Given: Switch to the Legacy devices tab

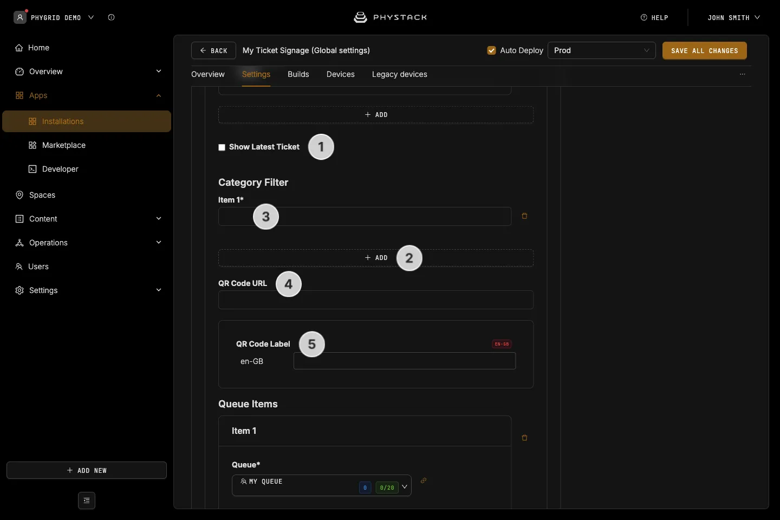Looking at the screenshot, I should 400,74.
